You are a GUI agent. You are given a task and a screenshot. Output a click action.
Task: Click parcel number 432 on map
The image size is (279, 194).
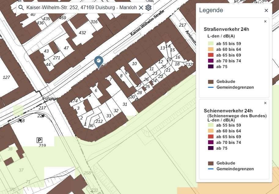point(82,33)
